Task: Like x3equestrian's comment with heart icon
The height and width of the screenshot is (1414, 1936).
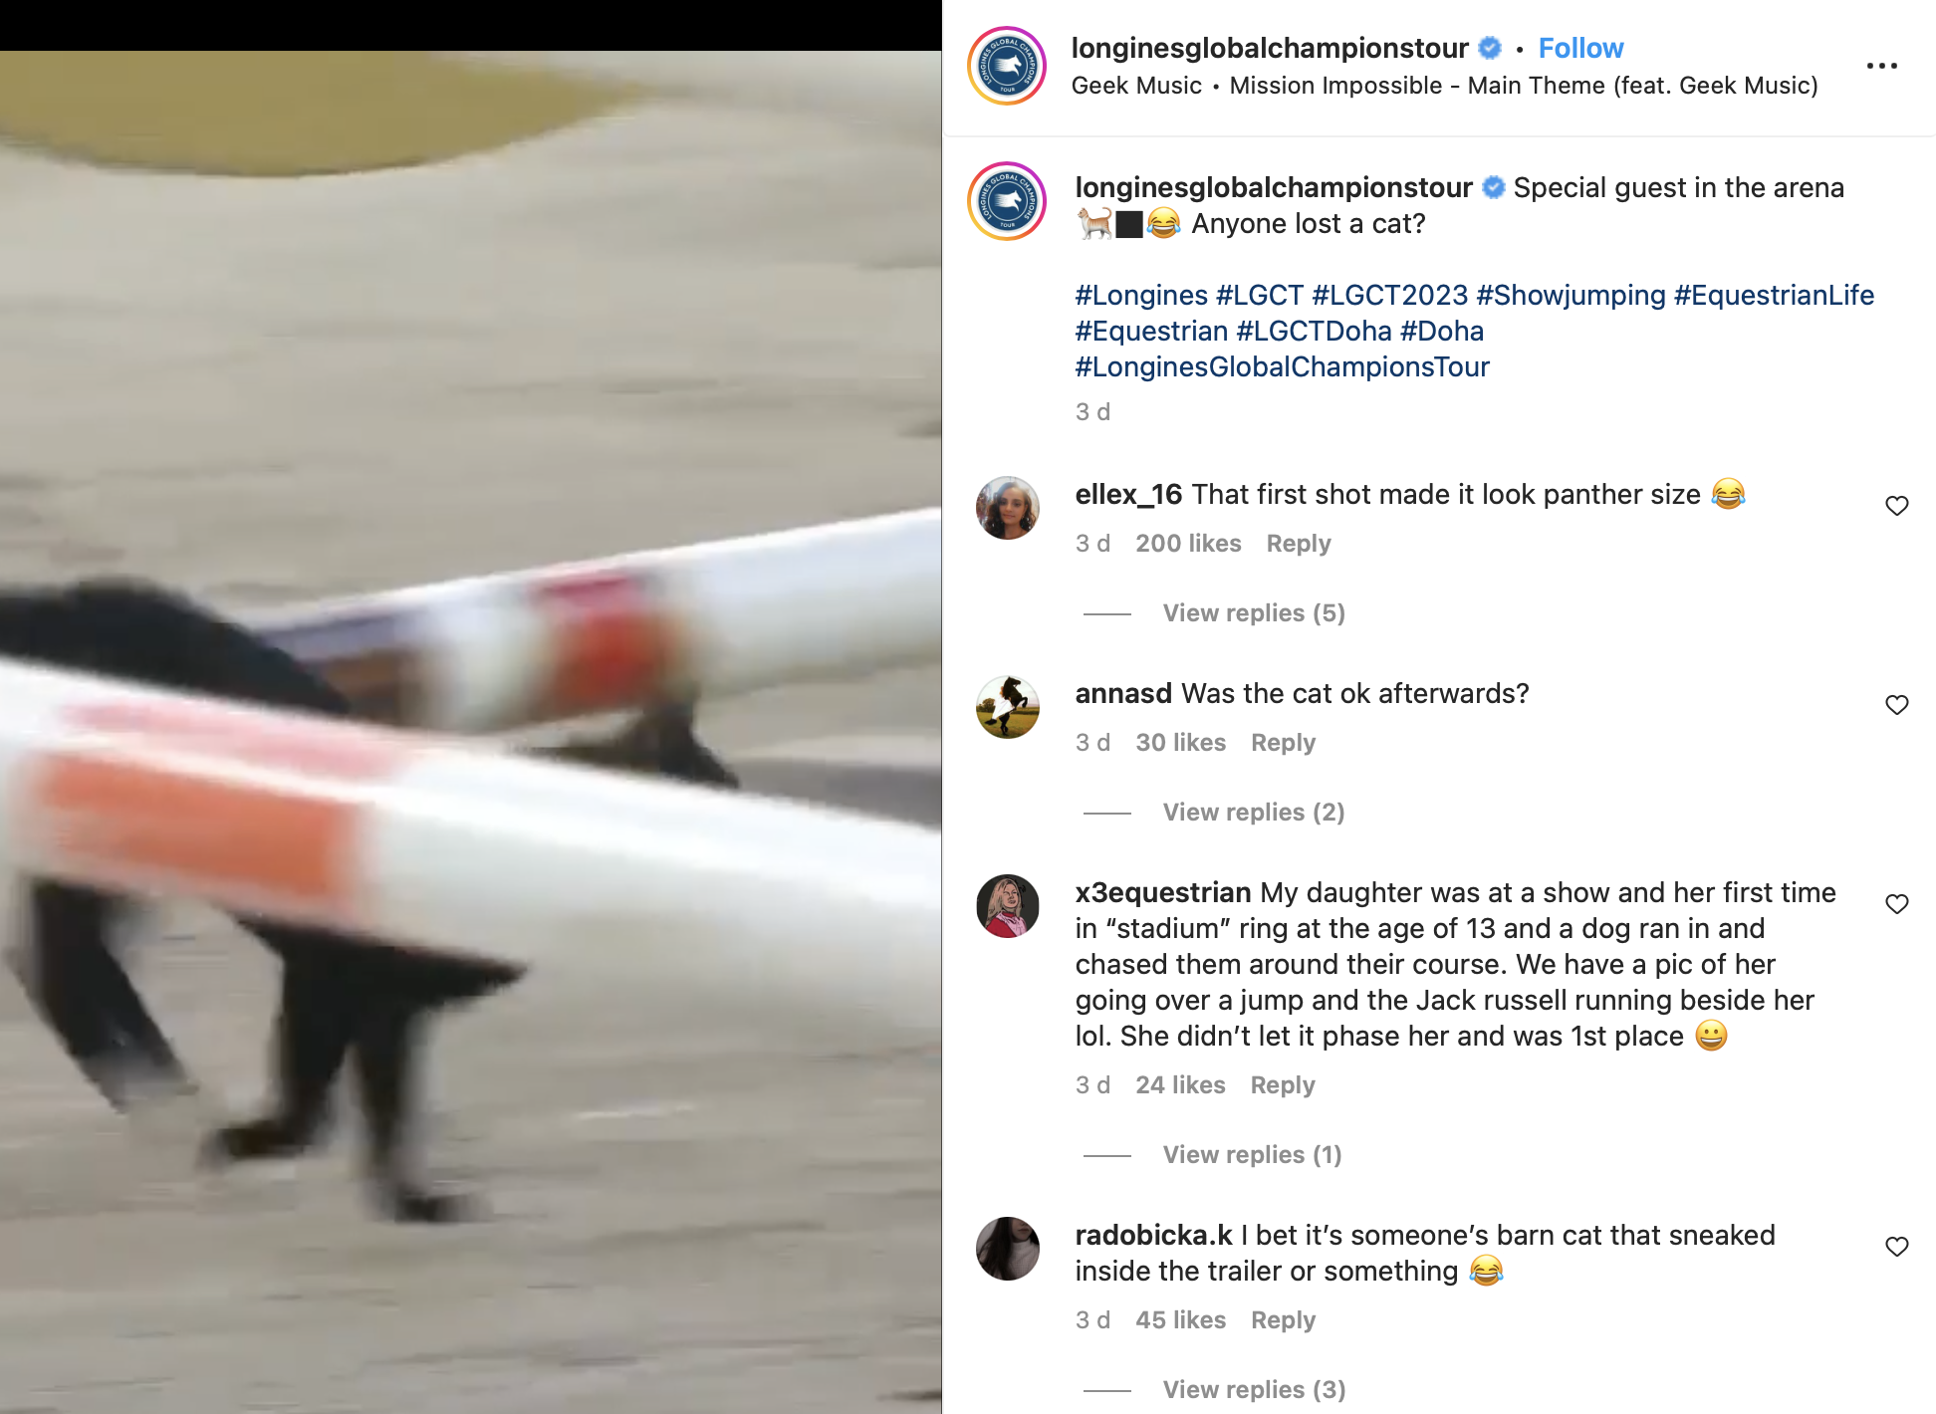Action: [1896, 904]
